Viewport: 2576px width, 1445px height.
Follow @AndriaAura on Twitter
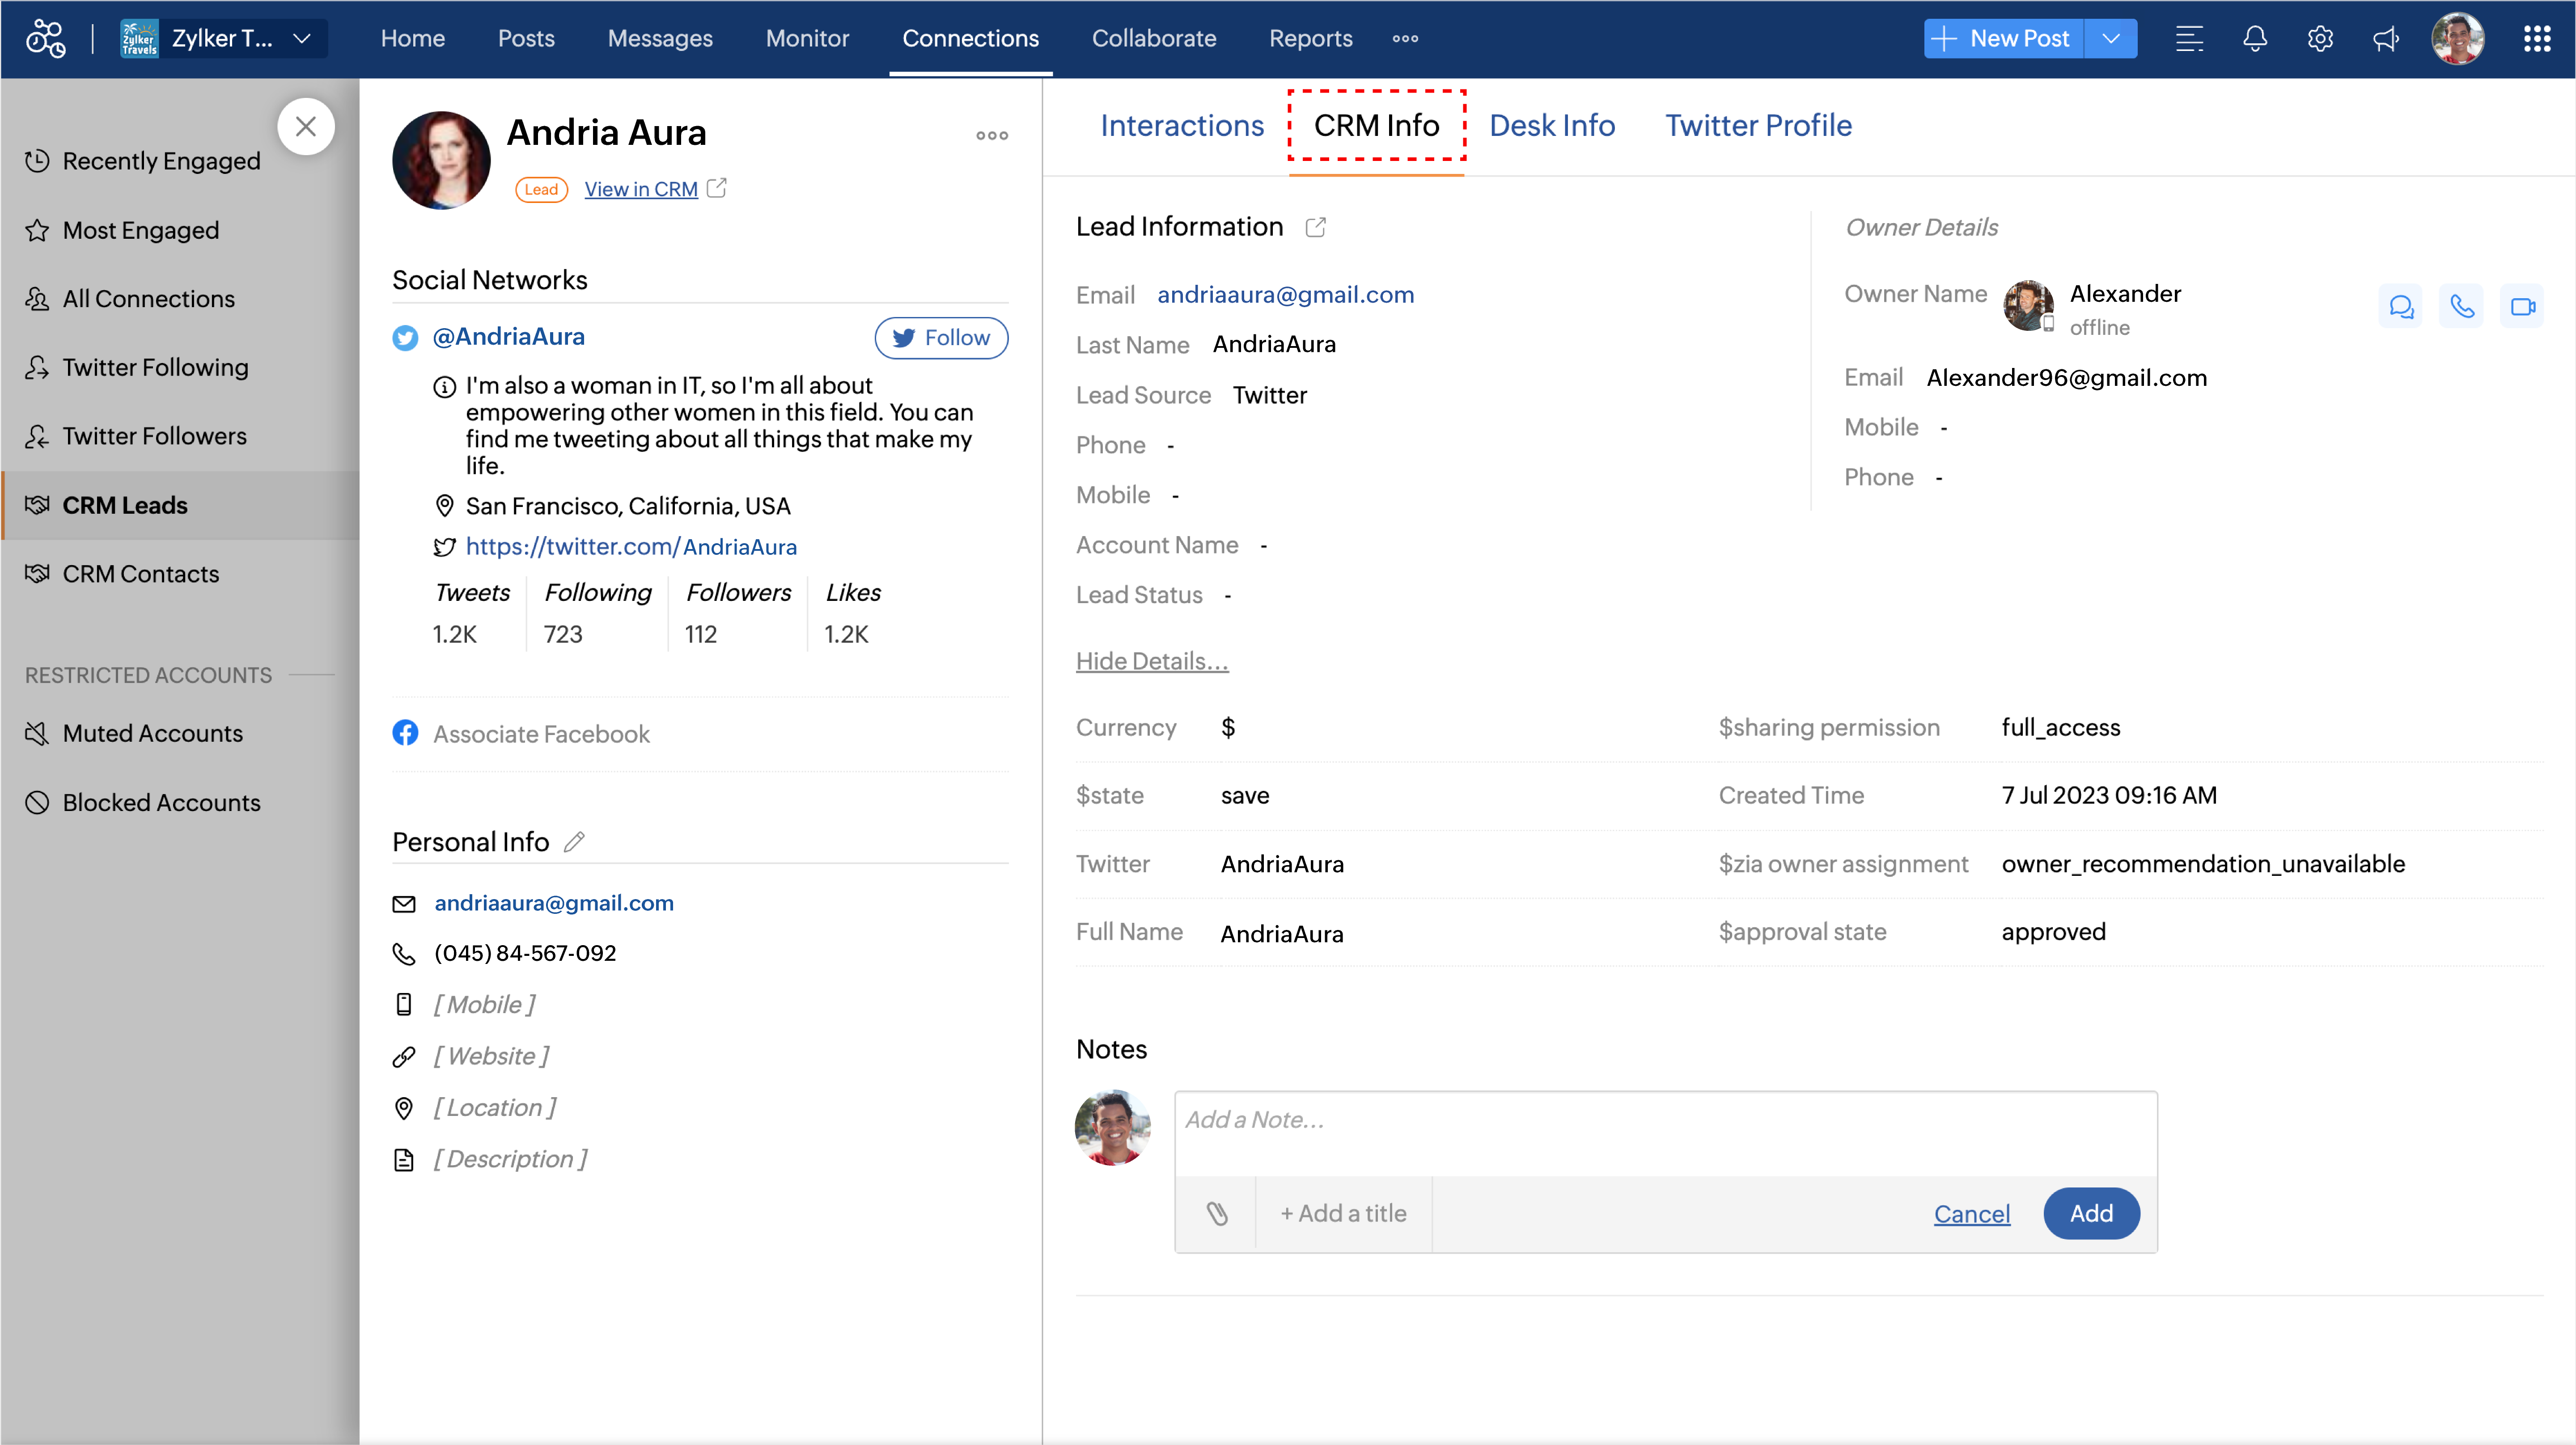click(x=941, y=338)
